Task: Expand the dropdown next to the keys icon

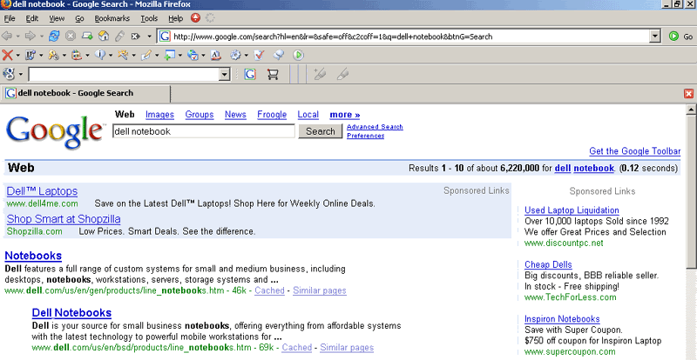Action: coord(64,56)
